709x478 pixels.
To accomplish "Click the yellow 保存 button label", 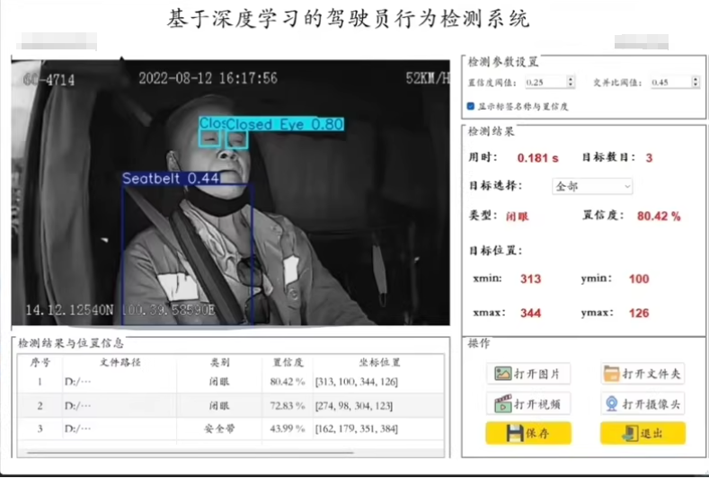I will [537, 433].
